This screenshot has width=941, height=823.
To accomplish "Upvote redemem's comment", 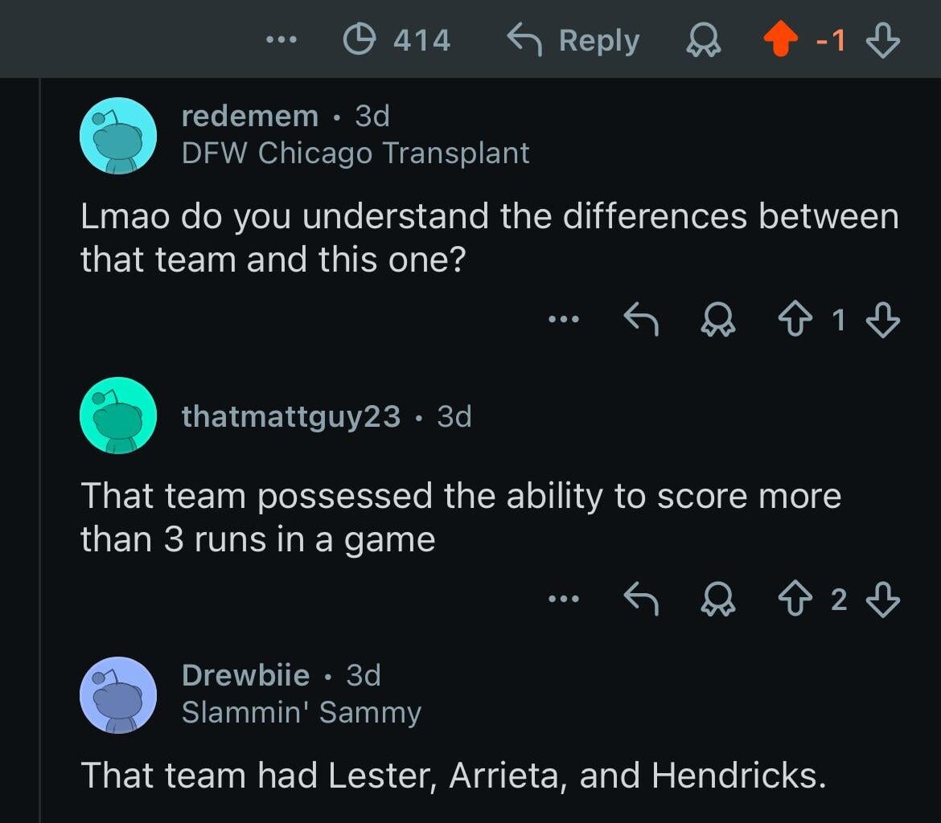I will (x=796, y=318).
